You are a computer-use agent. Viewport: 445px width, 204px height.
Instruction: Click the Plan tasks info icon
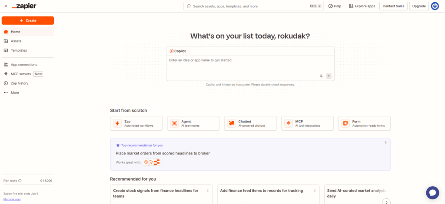click(20, 181)
